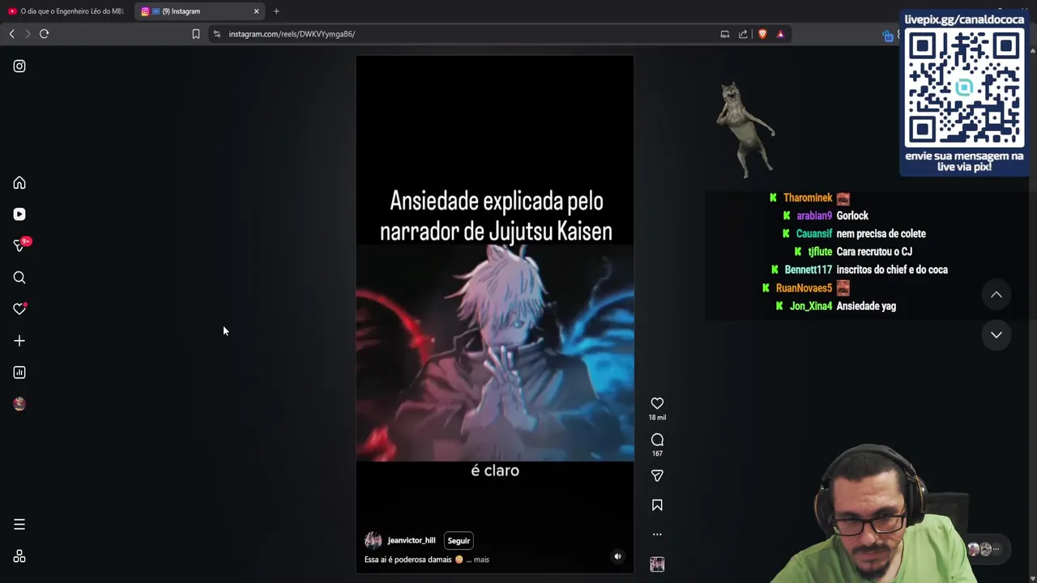Viewport: 1037px width, 583px height.
Task: Expand caption with 'mais' link
Action: point(481,560)
